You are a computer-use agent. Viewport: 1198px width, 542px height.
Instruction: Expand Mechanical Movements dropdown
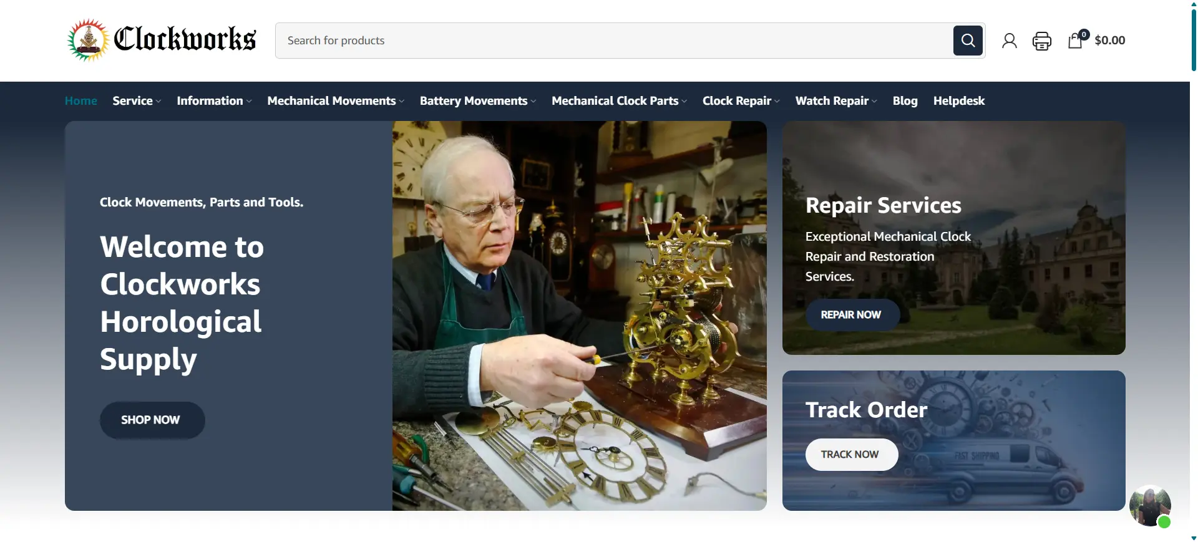(336, 101)
